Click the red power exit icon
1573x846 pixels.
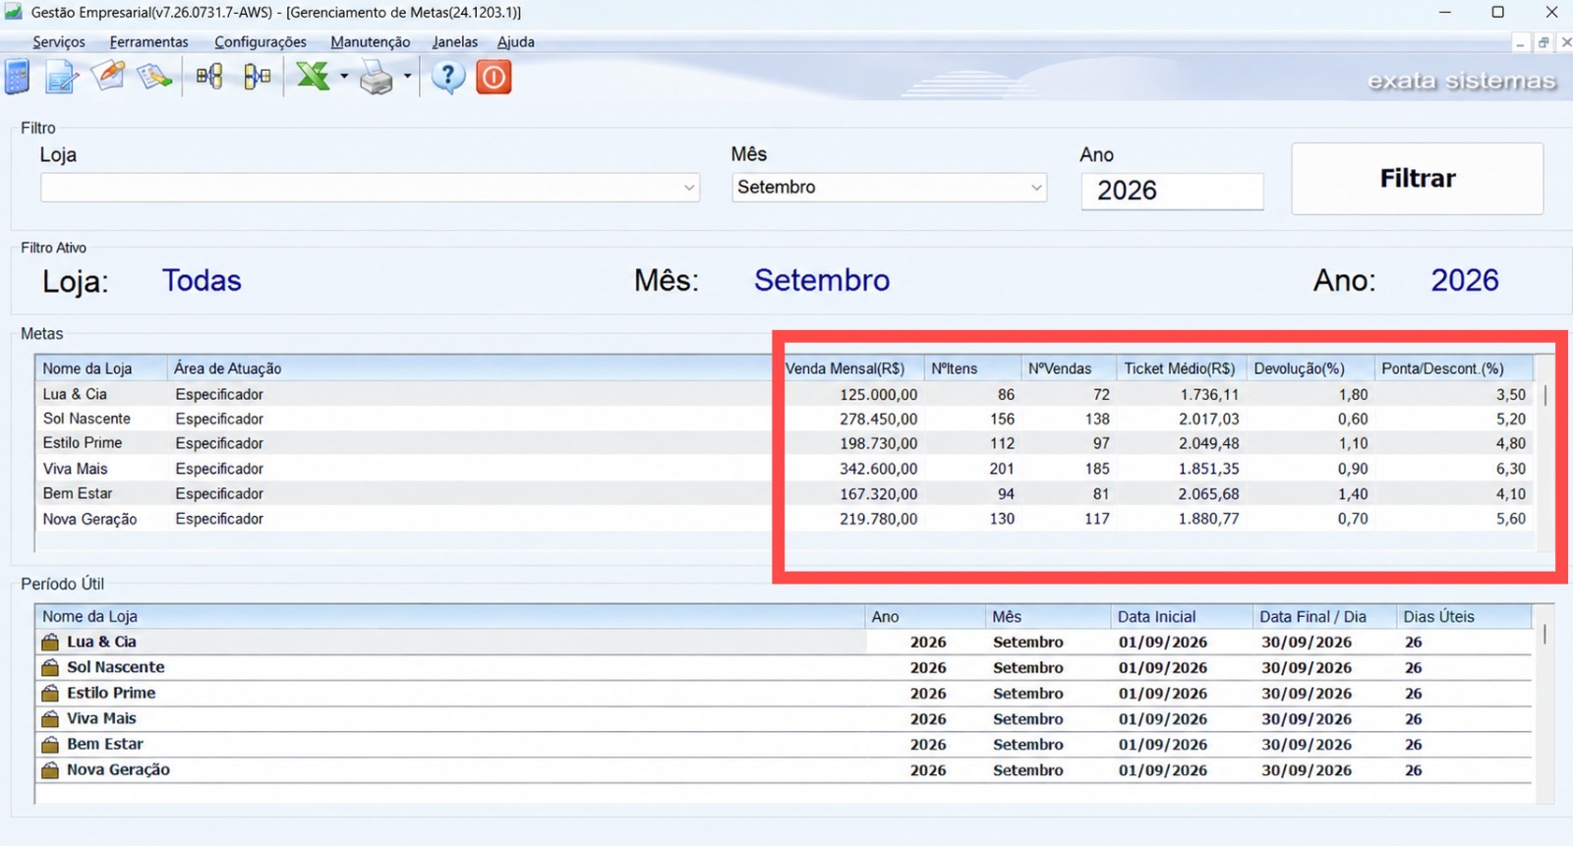pyautogui.click(x=494, y=77)
